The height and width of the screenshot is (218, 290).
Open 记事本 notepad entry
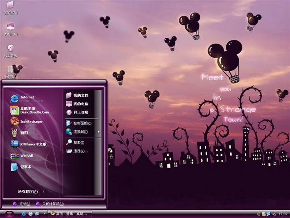point(21,167)
